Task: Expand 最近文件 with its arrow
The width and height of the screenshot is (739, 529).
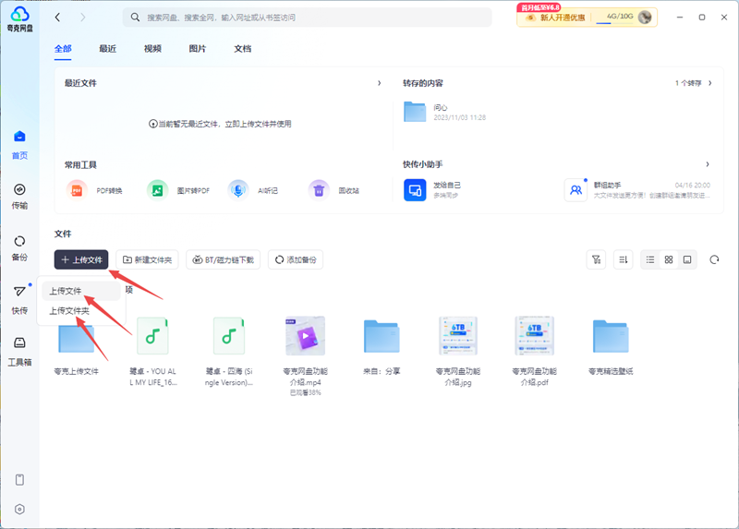Action: [380, 83]
